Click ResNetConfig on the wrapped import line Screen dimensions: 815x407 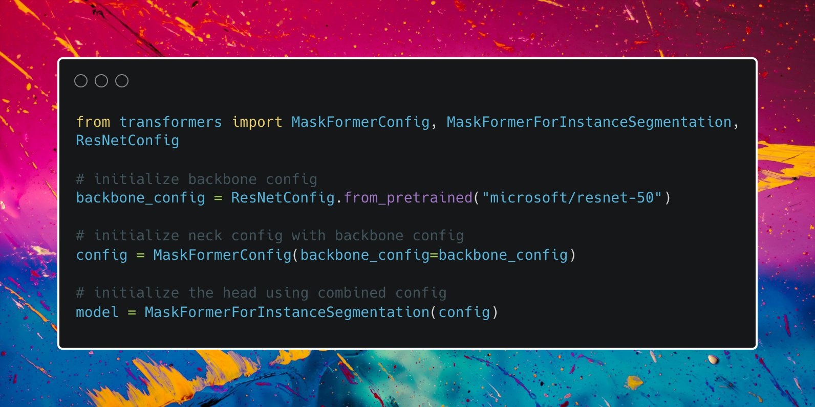(127, 141)
